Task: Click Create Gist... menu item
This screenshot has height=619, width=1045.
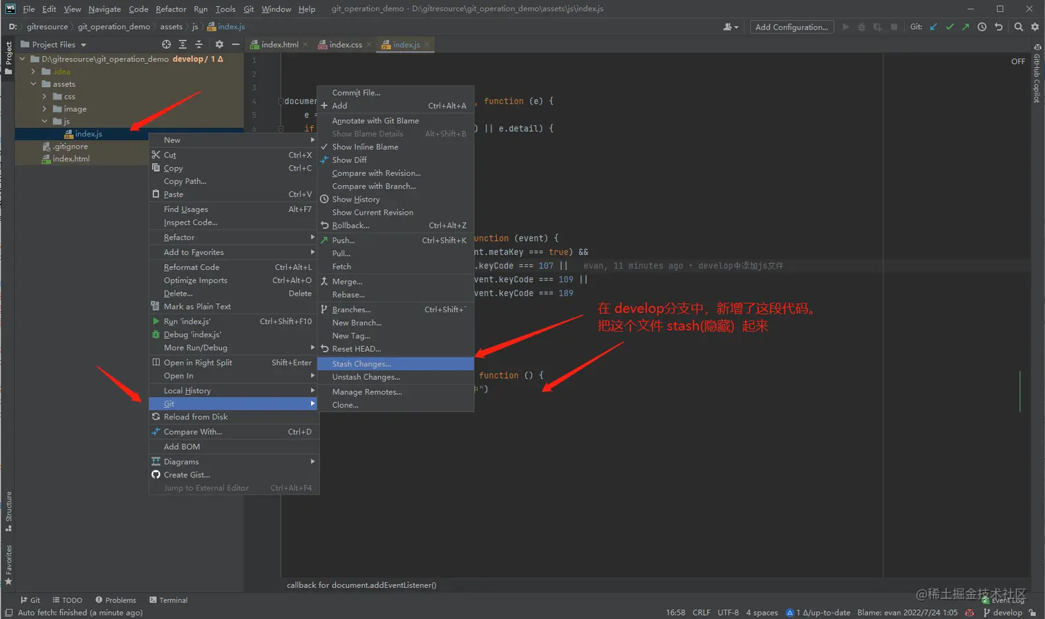Action: (x=233, y=475)
